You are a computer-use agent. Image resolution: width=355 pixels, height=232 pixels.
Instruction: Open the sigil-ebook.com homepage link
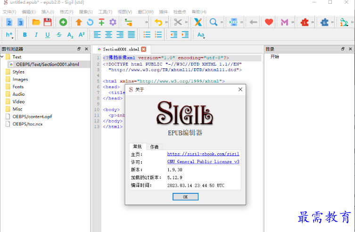[x=203, y=154]
